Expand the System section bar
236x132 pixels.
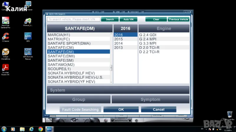coord(118,90)
